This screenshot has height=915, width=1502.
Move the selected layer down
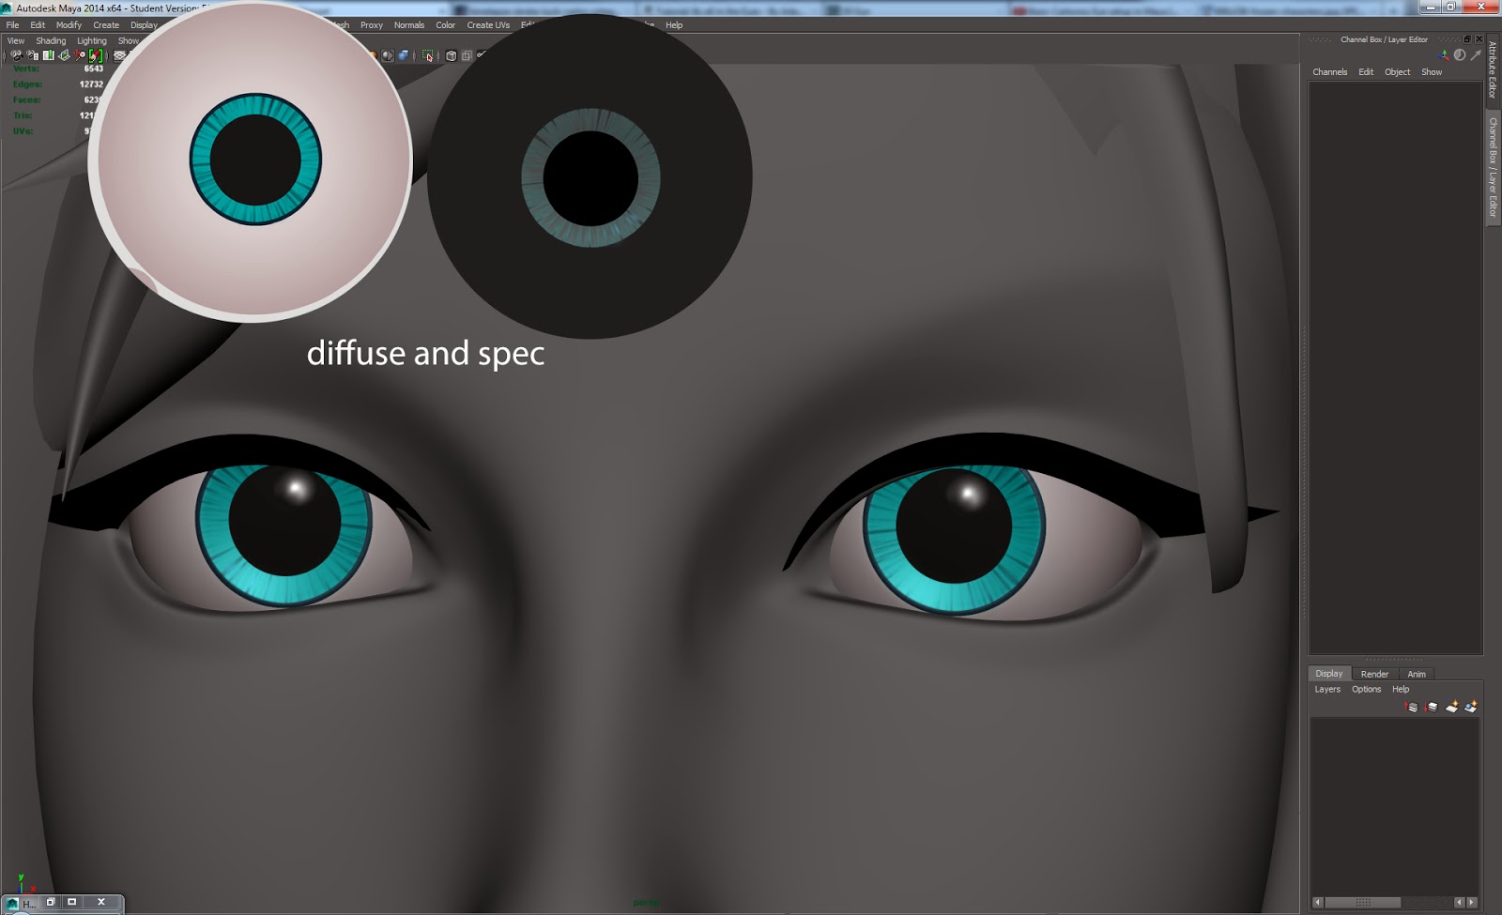point(1429,707)
